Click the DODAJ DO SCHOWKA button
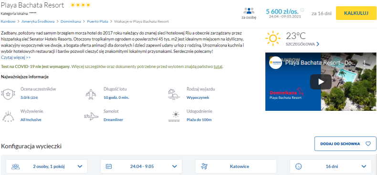Screen dimensions: 377x175 click(x=345, y=144)
